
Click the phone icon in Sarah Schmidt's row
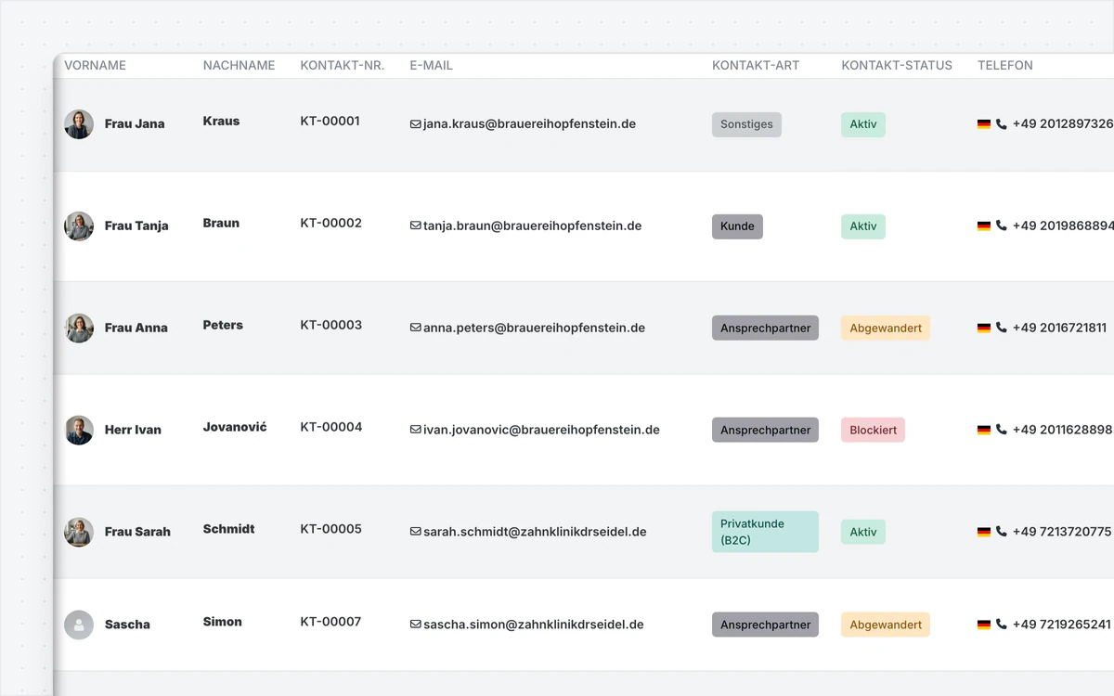(x=1001, y=533)
